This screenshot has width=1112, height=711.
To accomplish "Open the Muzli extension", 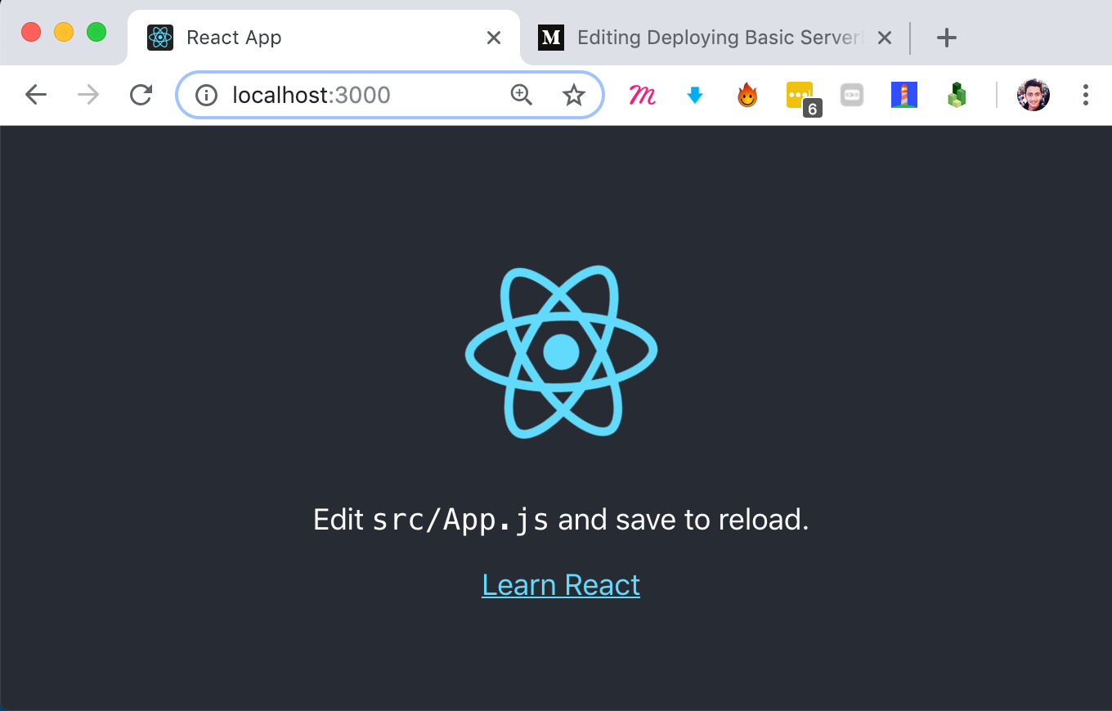I will coord(643,95).
